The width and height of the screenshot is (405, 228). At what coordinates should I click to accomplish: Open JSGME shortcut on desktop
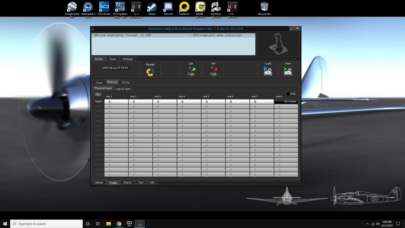(200, 10)
